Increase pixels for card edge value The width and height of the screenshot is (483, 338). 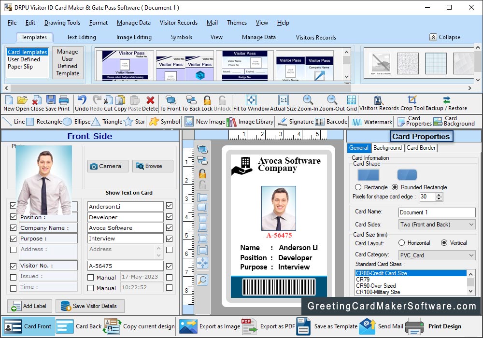click(439, 195)
